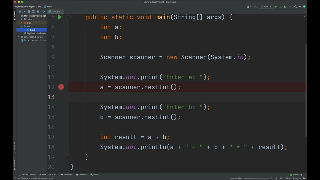Open the user account dropdown
Image resolution: width=320 pixels, height=180 pixels.
pyautogui.click(x=249, y=7)
